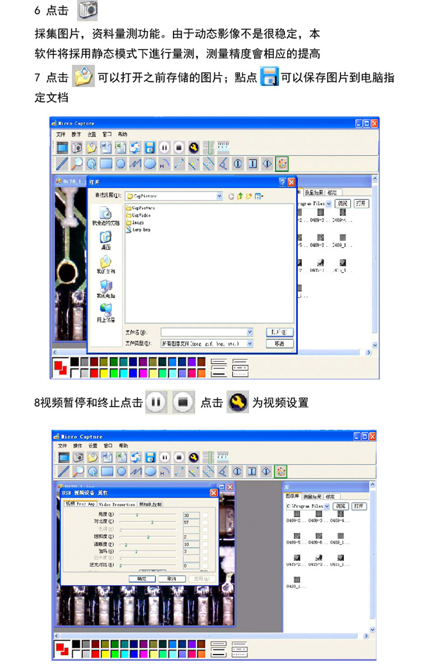Screen dimensions: 438x672
Task: Click wrench settings icon in window with USB 视频设备 dialog
Action: click(x=193, y=458)
